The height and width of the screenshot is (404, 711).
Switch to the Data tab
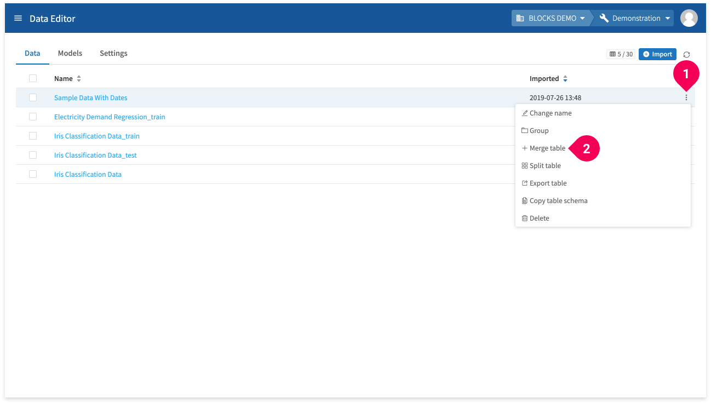32,53
